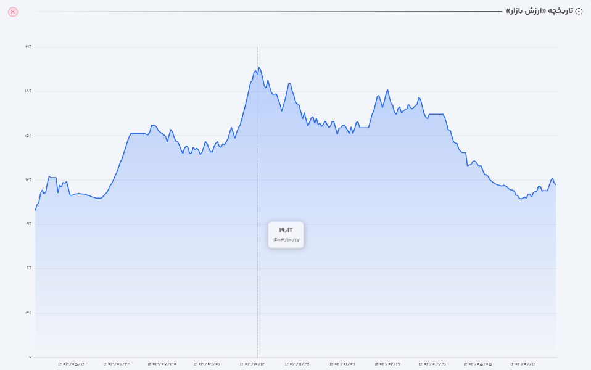Image resolution: width=591 pixels, height=370 pixels.
Task: Select the 1404/02/17 date axis label
Action: pyautogui.click(x=387, y=364)
